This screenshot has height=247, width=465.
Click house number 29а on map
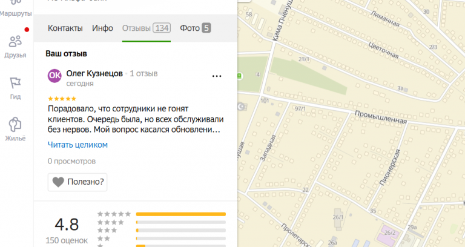[x=412, y=228]
